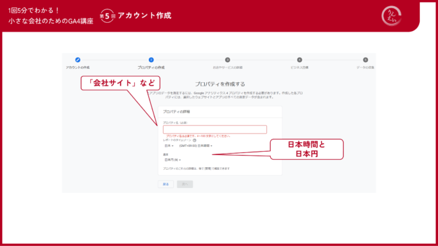Click the 「会社サイト」など callout bubble
The width and height of the screenshot is (438, 246).
tap(121, 83)
